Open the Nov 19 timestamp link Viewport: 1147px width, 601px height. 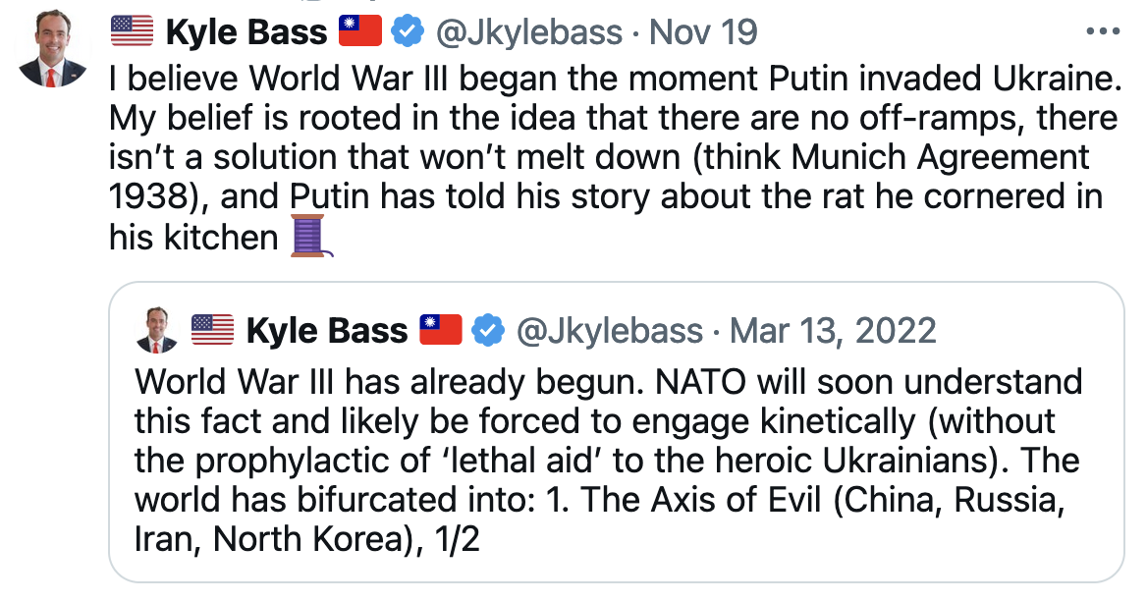click(703, 32)
